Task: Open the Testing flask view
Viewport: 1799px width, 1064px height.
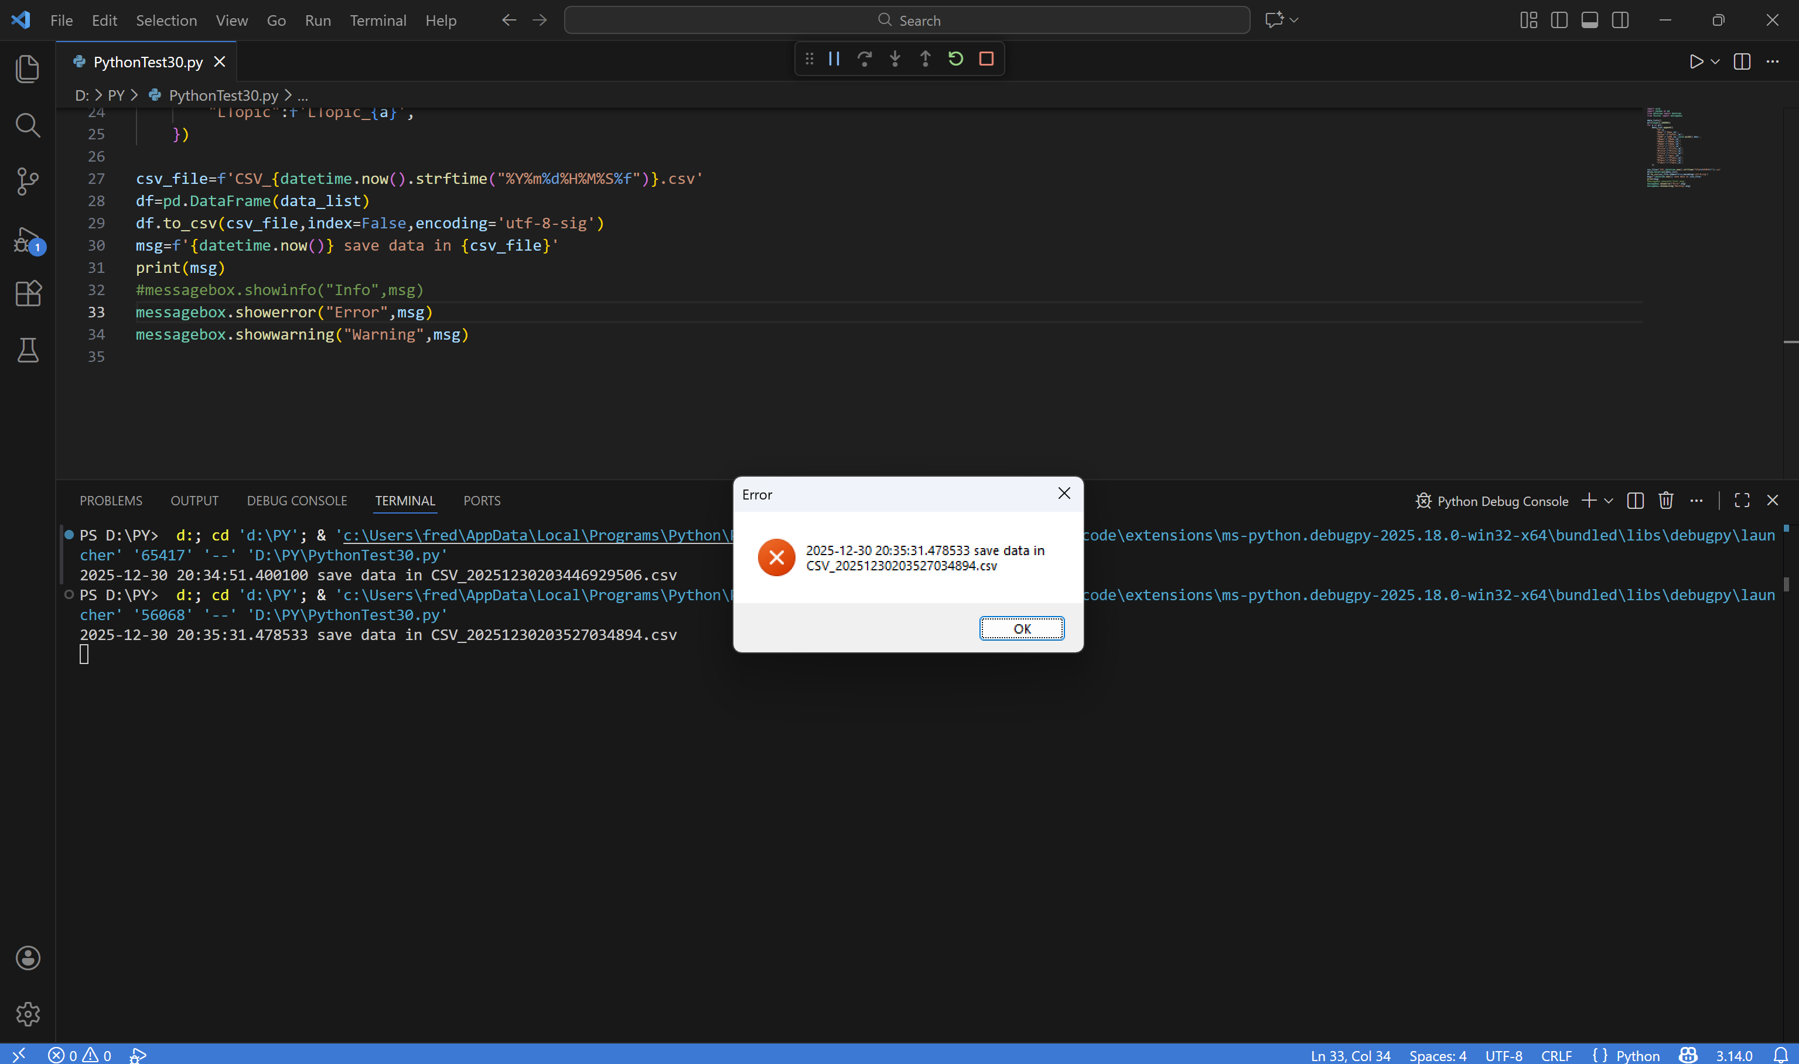Action: coord(28,350)
